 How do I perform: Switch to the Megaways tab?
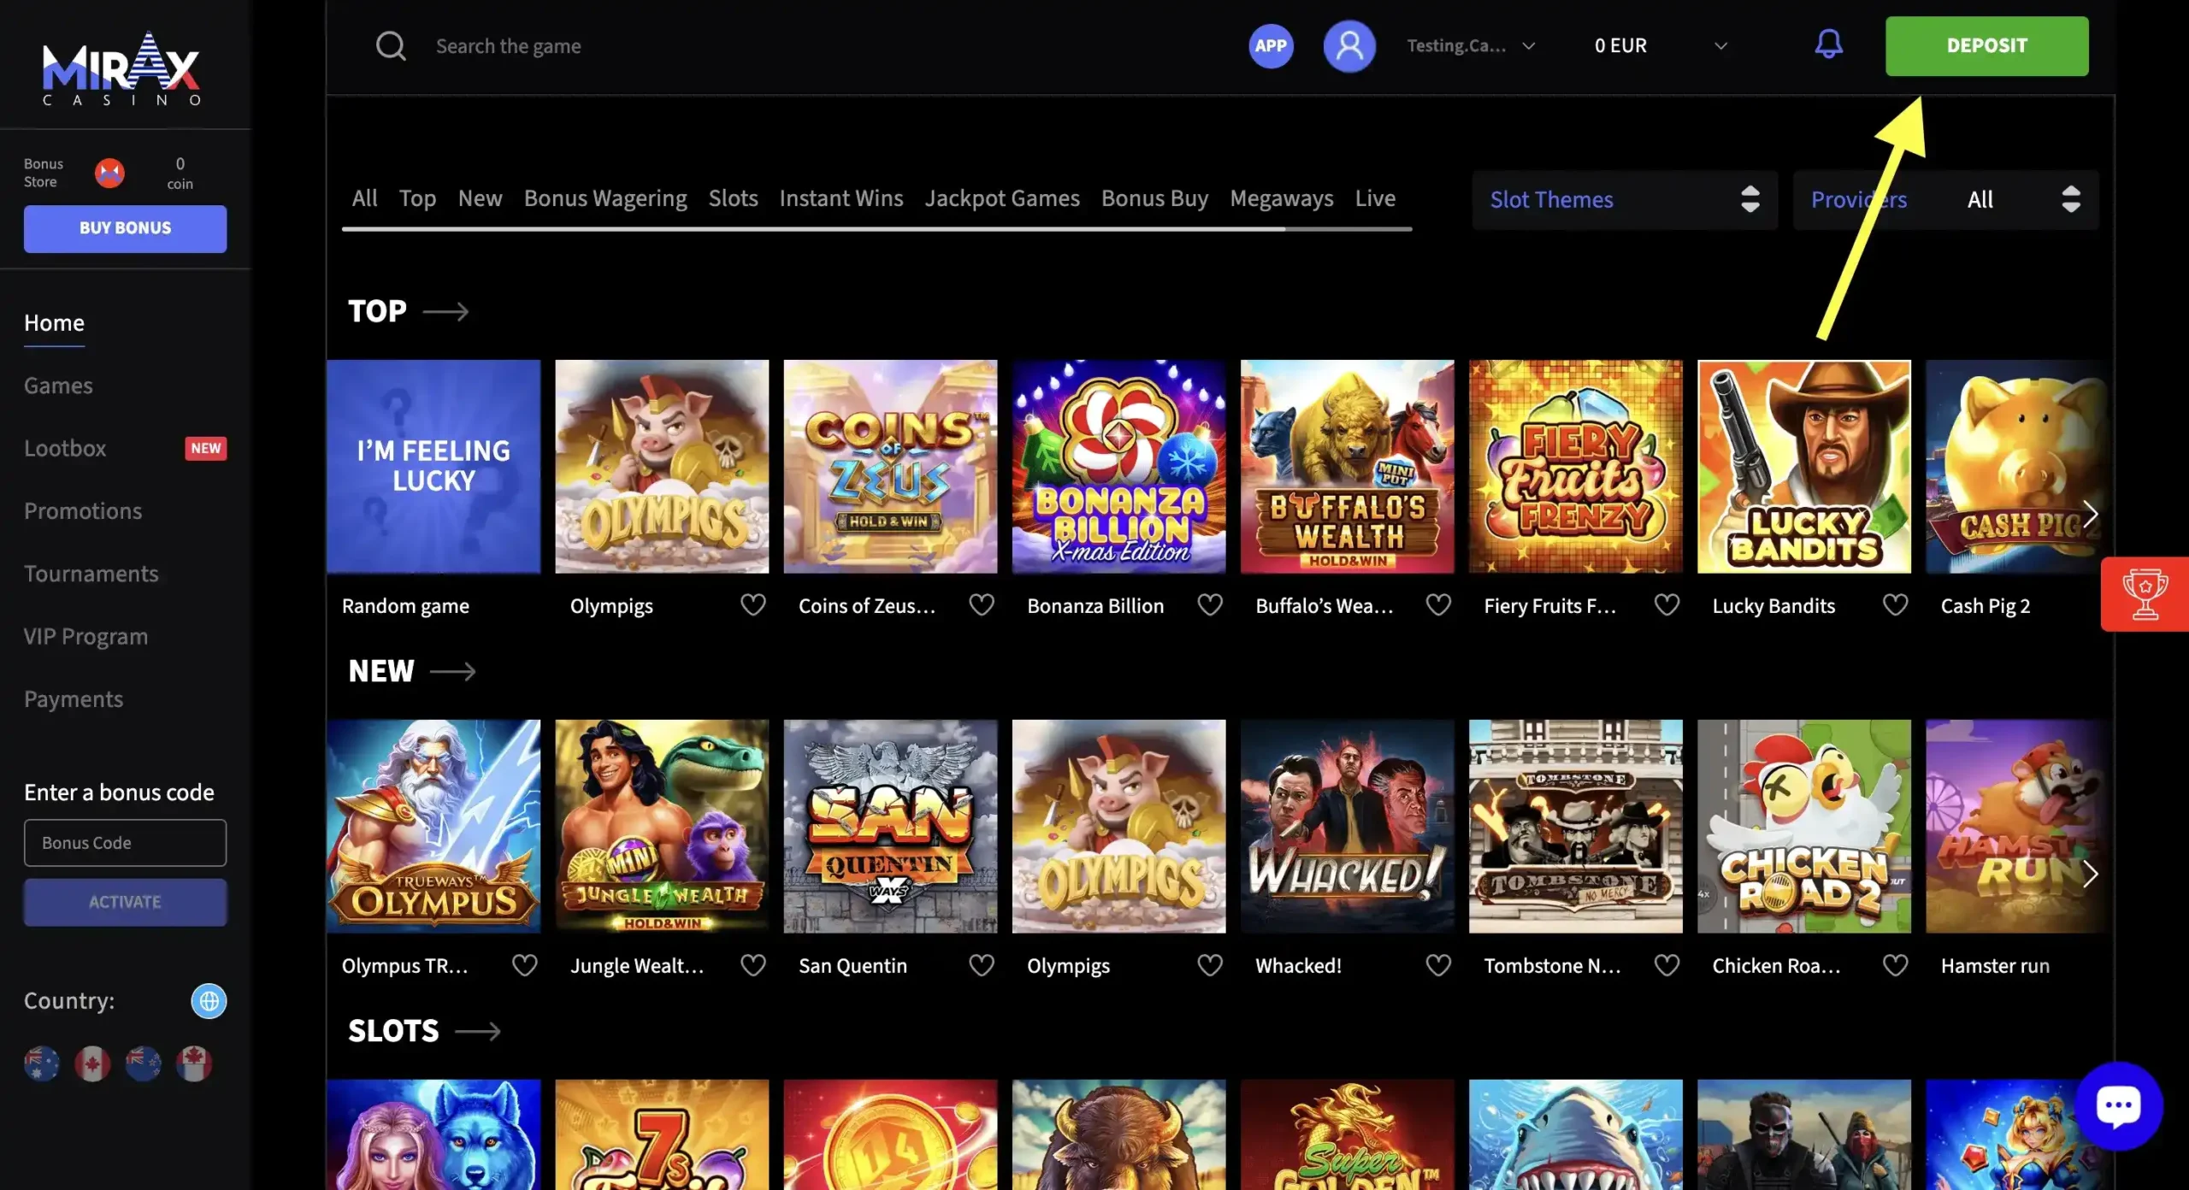(1281, 198)
